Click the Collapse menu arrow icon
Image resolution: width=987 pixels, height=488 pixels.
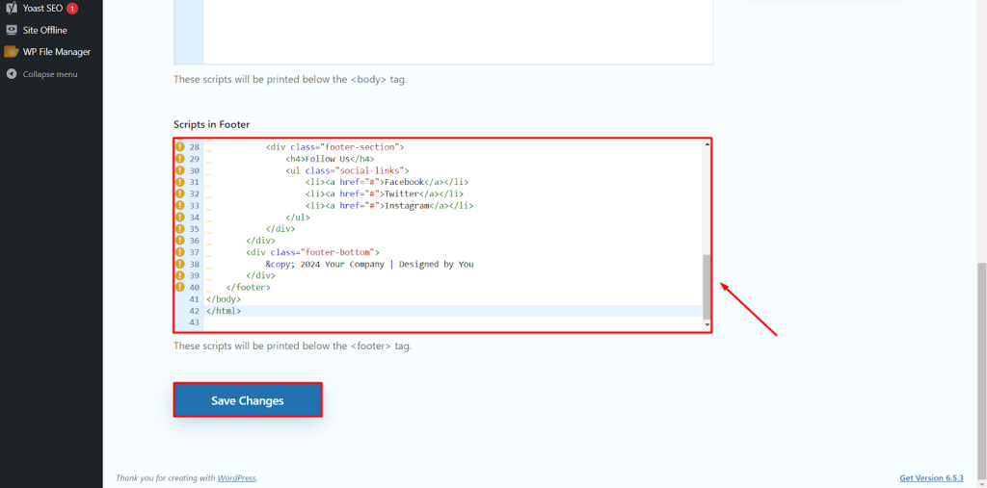[x=11, y=74]
